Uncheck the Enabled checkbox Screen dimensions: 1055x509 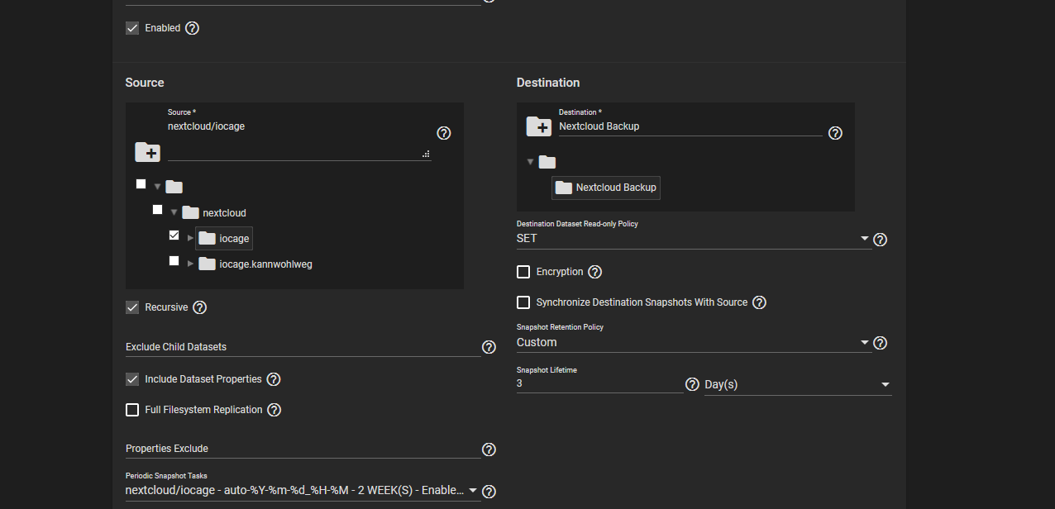[132, 28]
